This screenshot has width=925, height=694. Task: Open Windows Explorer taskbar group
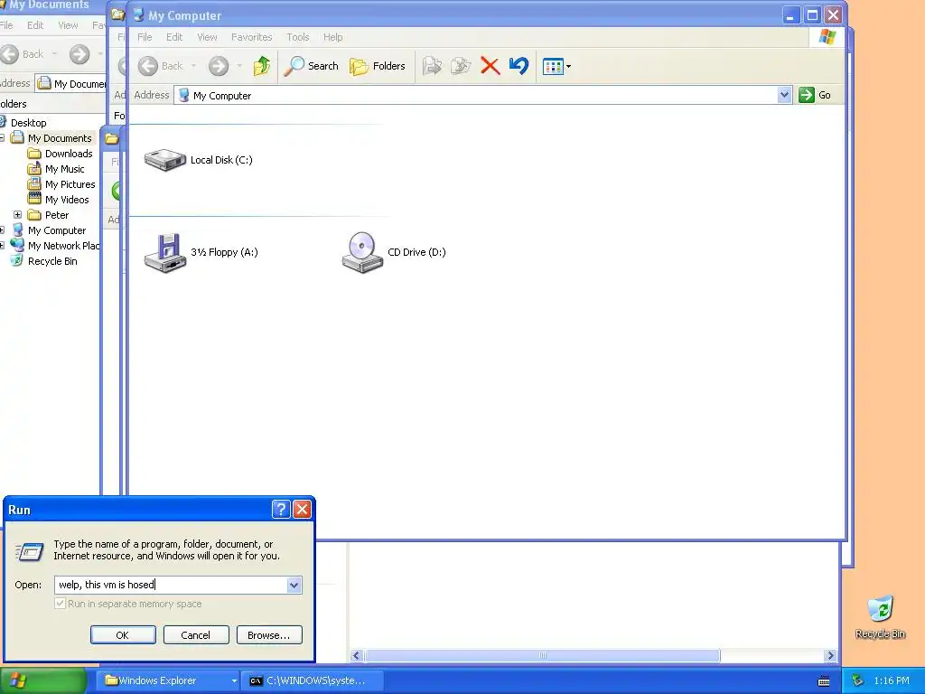point(169,680)
